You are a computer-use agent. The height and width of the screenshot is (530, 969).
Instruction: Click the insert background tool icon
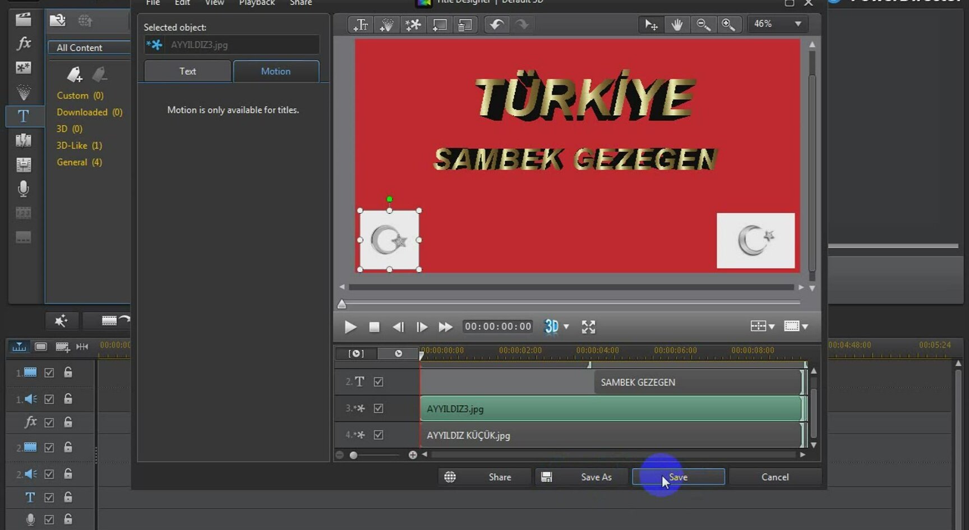click(x=440, y=25)
